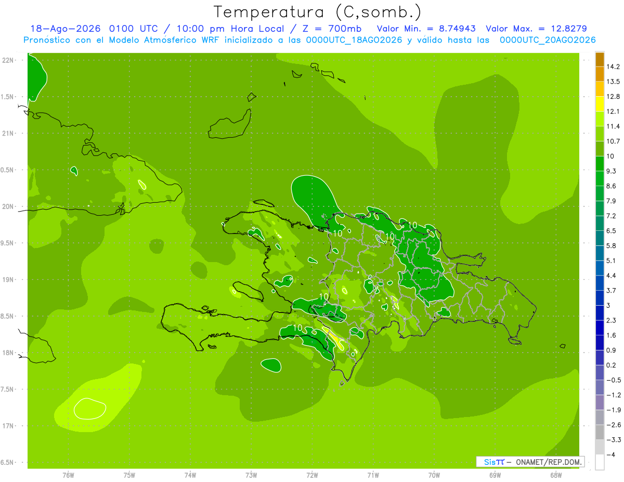Click 'Valor Min. = 8.74943'
Viewport: 624px width, 482px height.
pyautogui.click(x=426, y=29)
